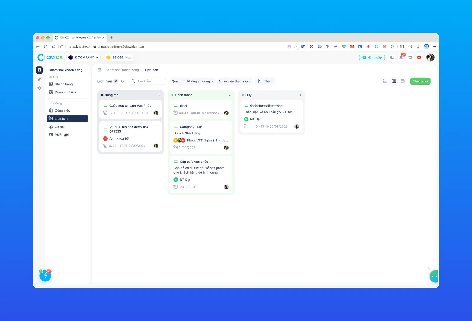This screenshot has height=321, width=472.
Task: Click in the Tìm kiếm search field
Action: [x=147, y=81]
